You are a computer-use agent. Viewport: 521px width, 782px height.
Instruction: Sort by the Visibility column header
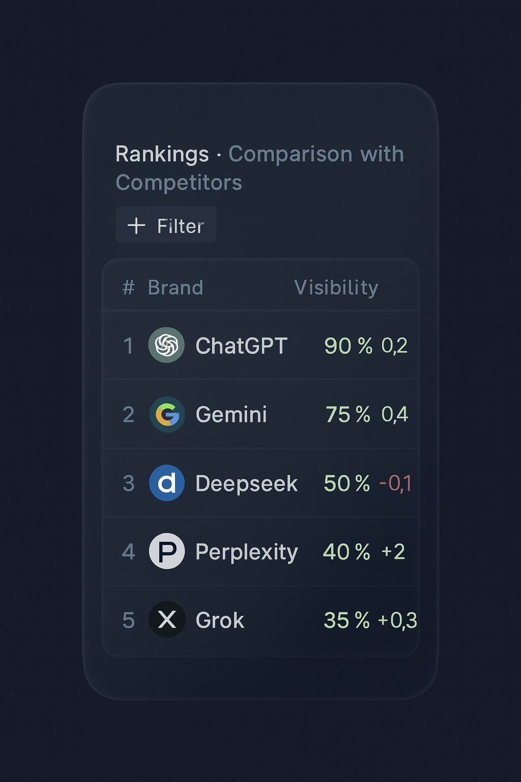[x=336, y=288]
